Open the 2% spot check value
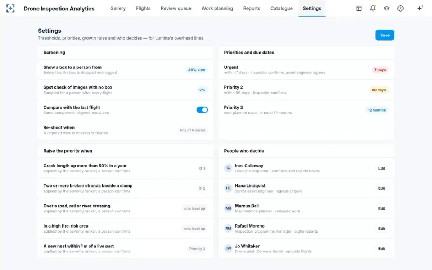The image size is (432, 270). [202, 90]
